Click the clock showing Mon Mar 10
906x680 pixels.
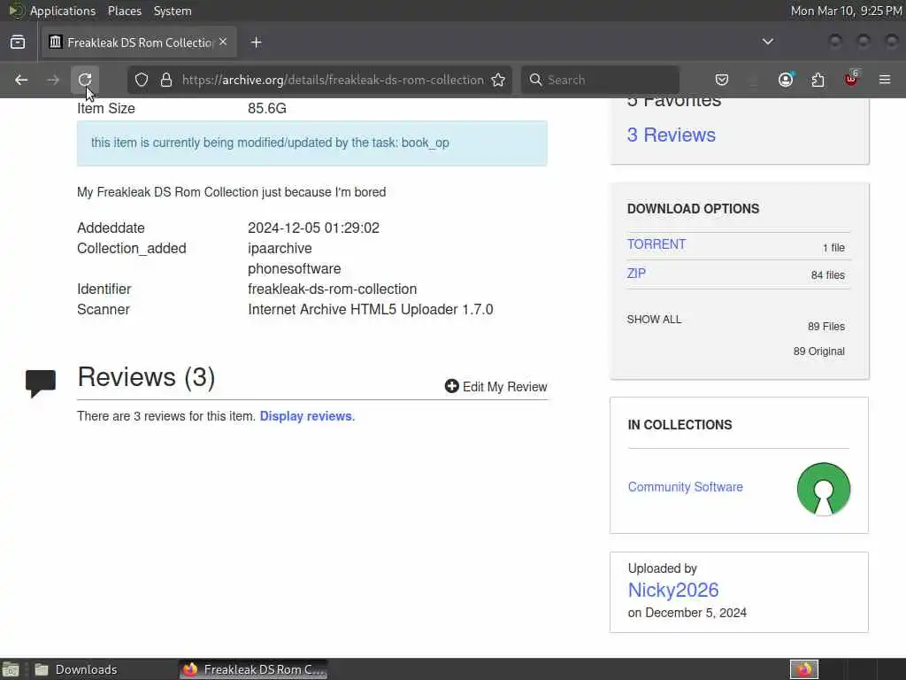[846, 11]
